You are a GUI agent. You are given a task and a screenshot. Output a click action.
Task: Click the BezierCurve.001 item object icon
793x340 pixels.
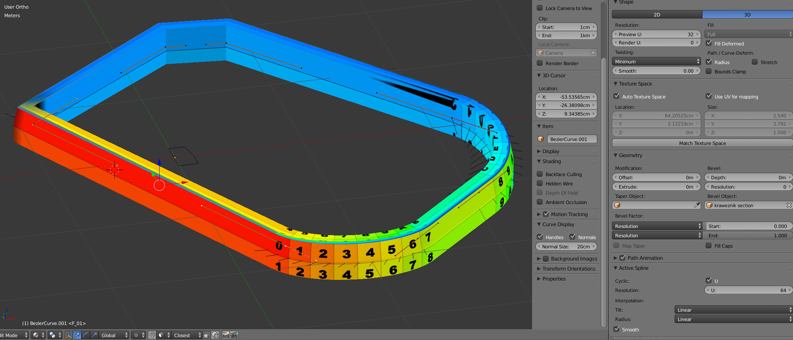click(541, 139)
